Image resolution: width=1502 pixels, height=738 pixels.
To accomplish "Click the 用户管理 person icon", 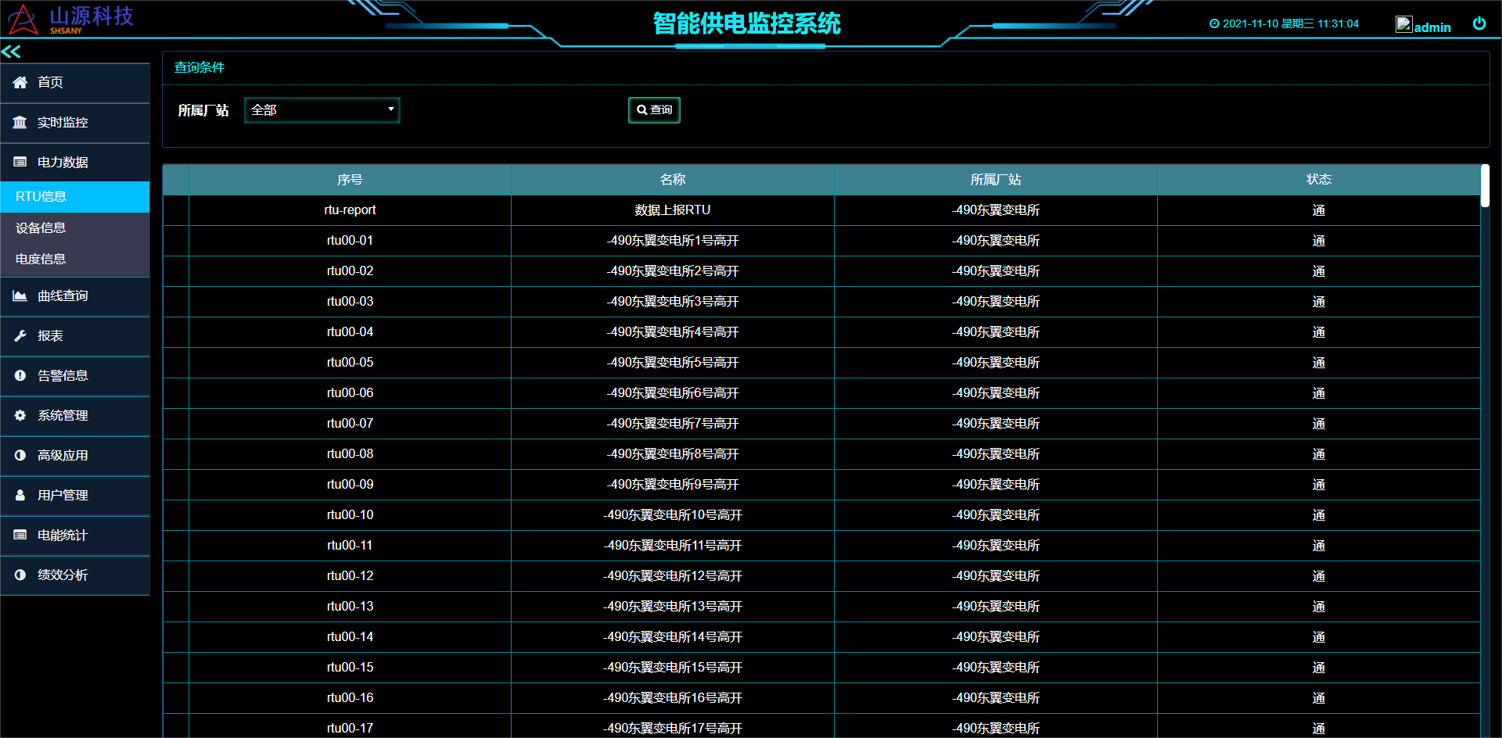I will pyautogui.click(x=20, y=495).
